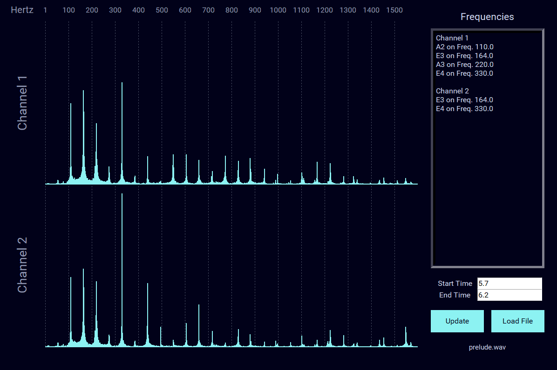
Task: Click the 1500 Hz axis marker
Action: pyautogui.click(x=394, y=10)
